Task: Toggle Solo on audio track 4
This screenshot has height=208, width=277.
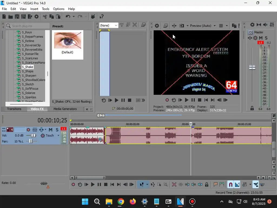Action: tap(57, 130)
